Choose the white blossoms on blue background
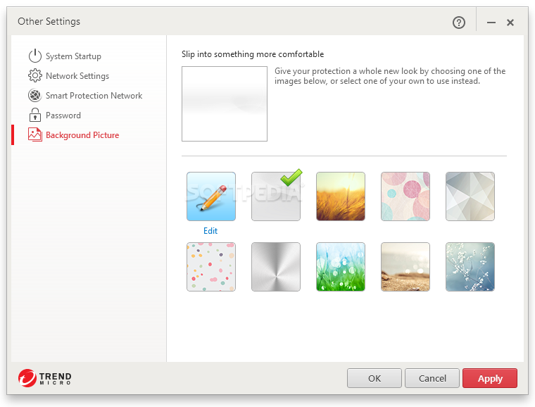Screen dimensions: 535x407 (x=470, y=267)
